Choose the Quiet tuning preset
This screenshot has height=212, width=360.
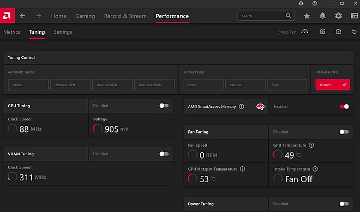pyautogui.click(x=203, y=84)
